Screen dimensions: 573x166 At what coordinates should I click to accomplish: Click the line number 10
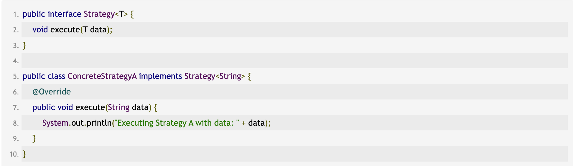click(x=14, y=154)
